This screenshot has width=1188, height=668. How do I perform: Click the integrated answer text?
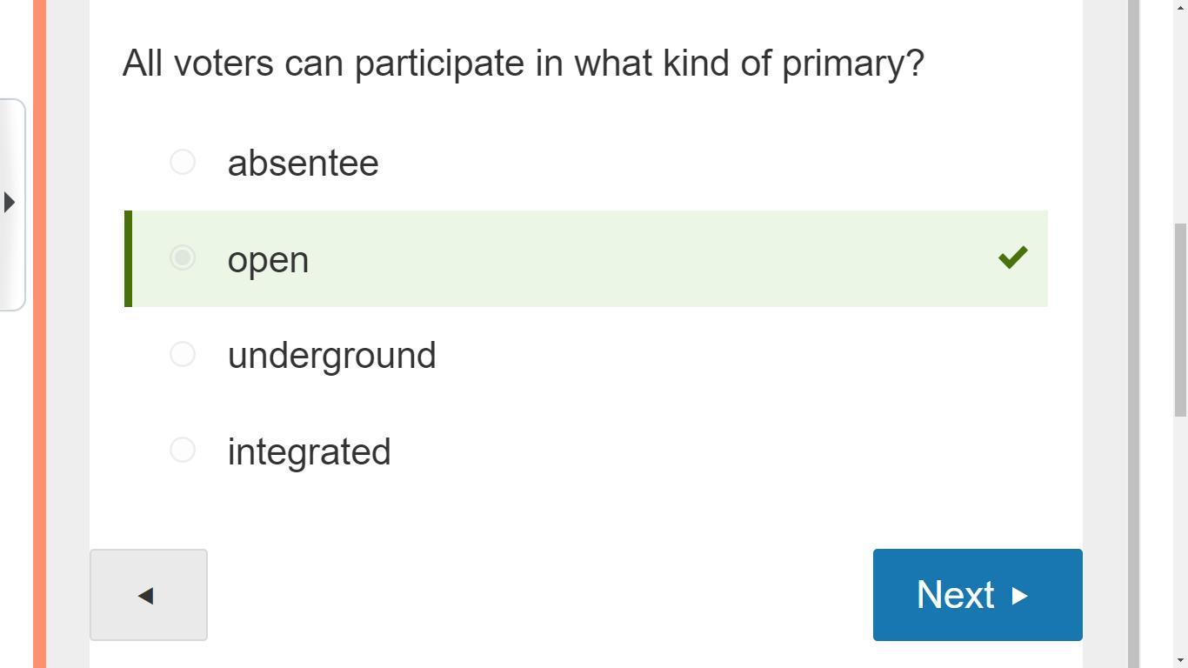pos(309,452)
